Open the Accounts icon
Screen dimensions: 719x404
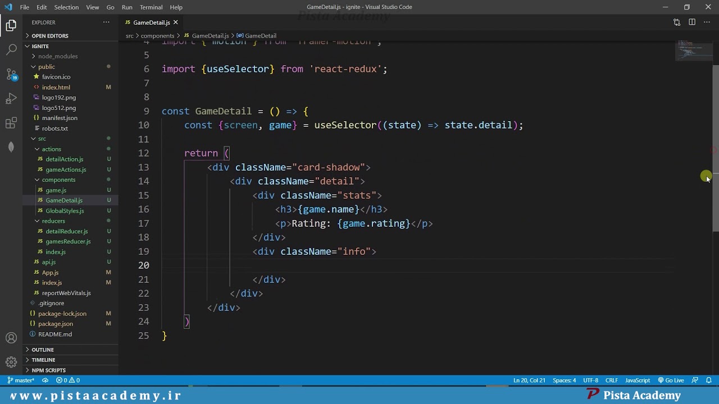pos(11,338)
